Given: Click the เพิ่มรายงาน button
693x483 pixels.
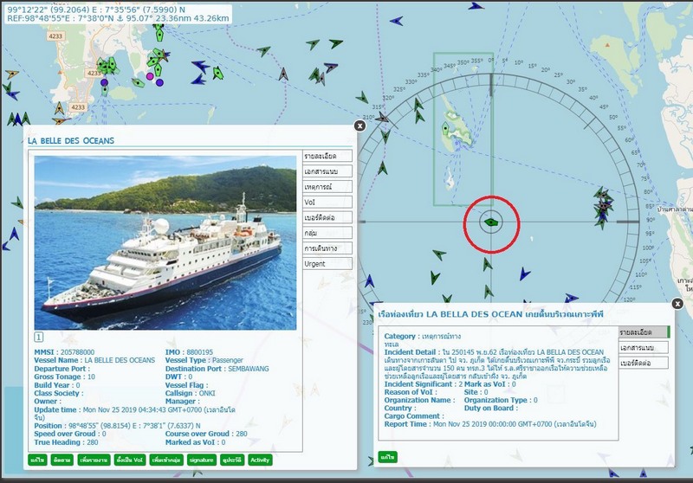Looking at the screenshot, I should pos(94,460).
